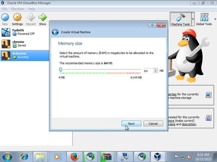
Task: Click the memory size slider handle
Action: (60, 70)
